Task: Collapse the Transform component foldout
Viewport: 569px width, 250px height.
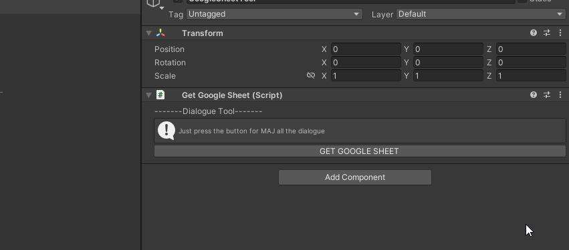Action: coord(148,33)
